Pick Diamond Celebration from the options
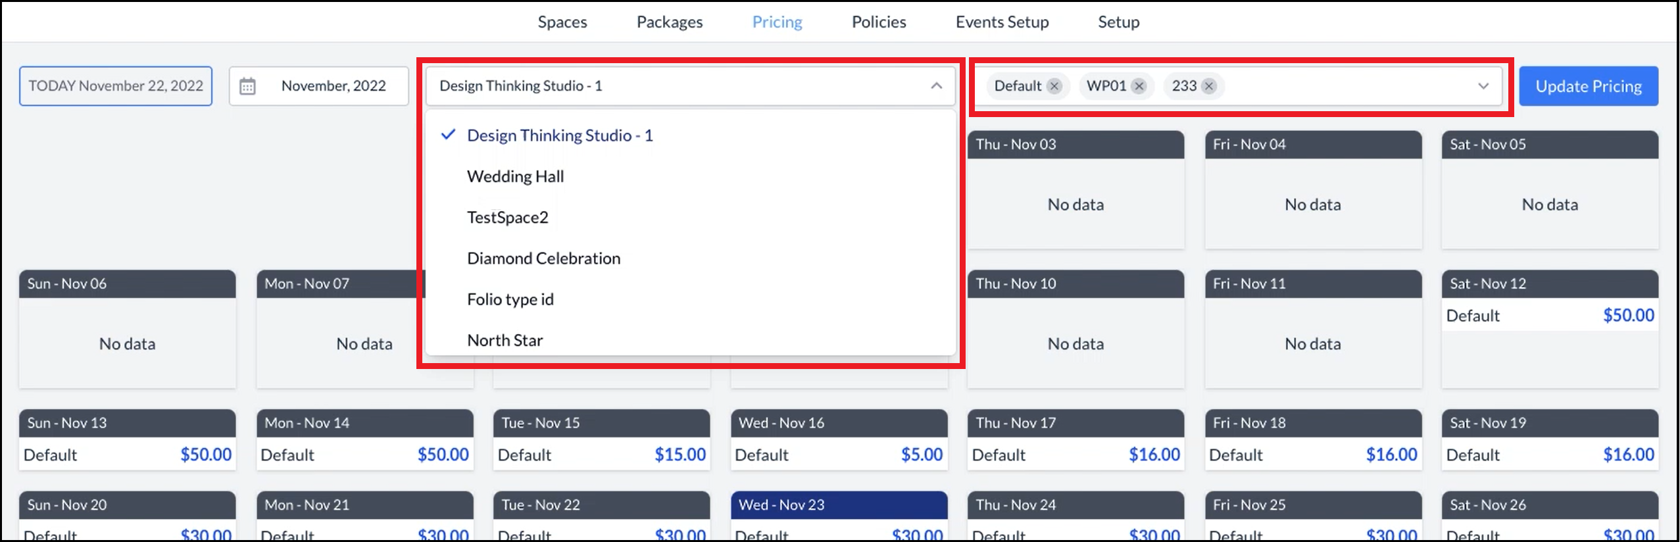 pos(543,259)
